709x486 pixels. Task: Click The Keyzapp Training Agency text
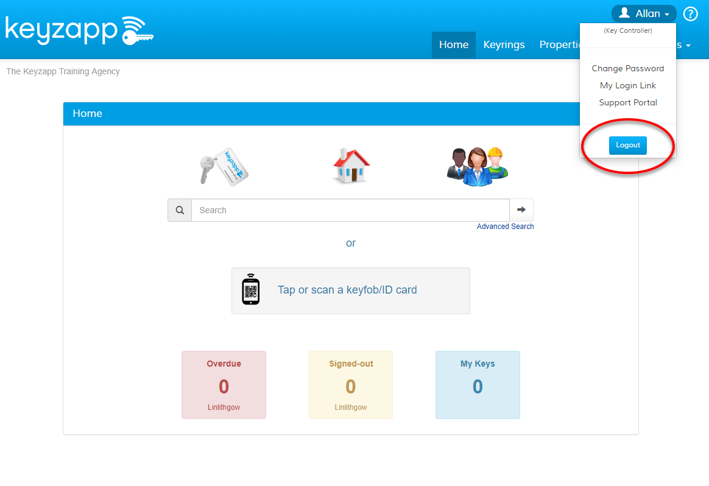pyautogui.click(x=63, y=71)
